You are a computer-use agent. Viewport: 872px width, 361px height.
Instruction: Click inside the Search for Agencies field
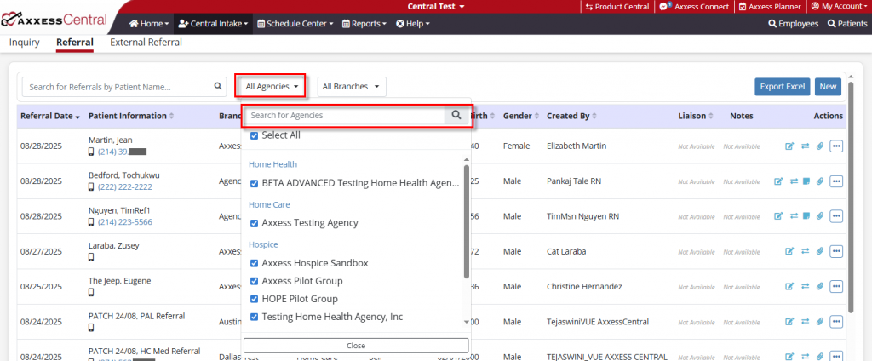[345, 116]
